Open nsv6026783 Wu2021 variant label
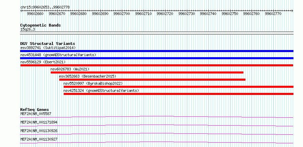 pyautogui.click(x=70, y=69)
